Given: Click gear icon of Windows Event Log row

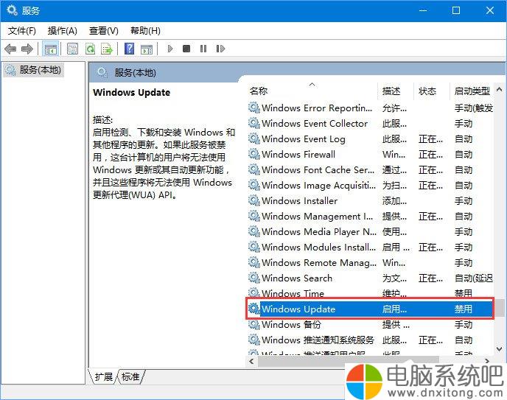Looking at the screenshot, I should coord(254,138).
